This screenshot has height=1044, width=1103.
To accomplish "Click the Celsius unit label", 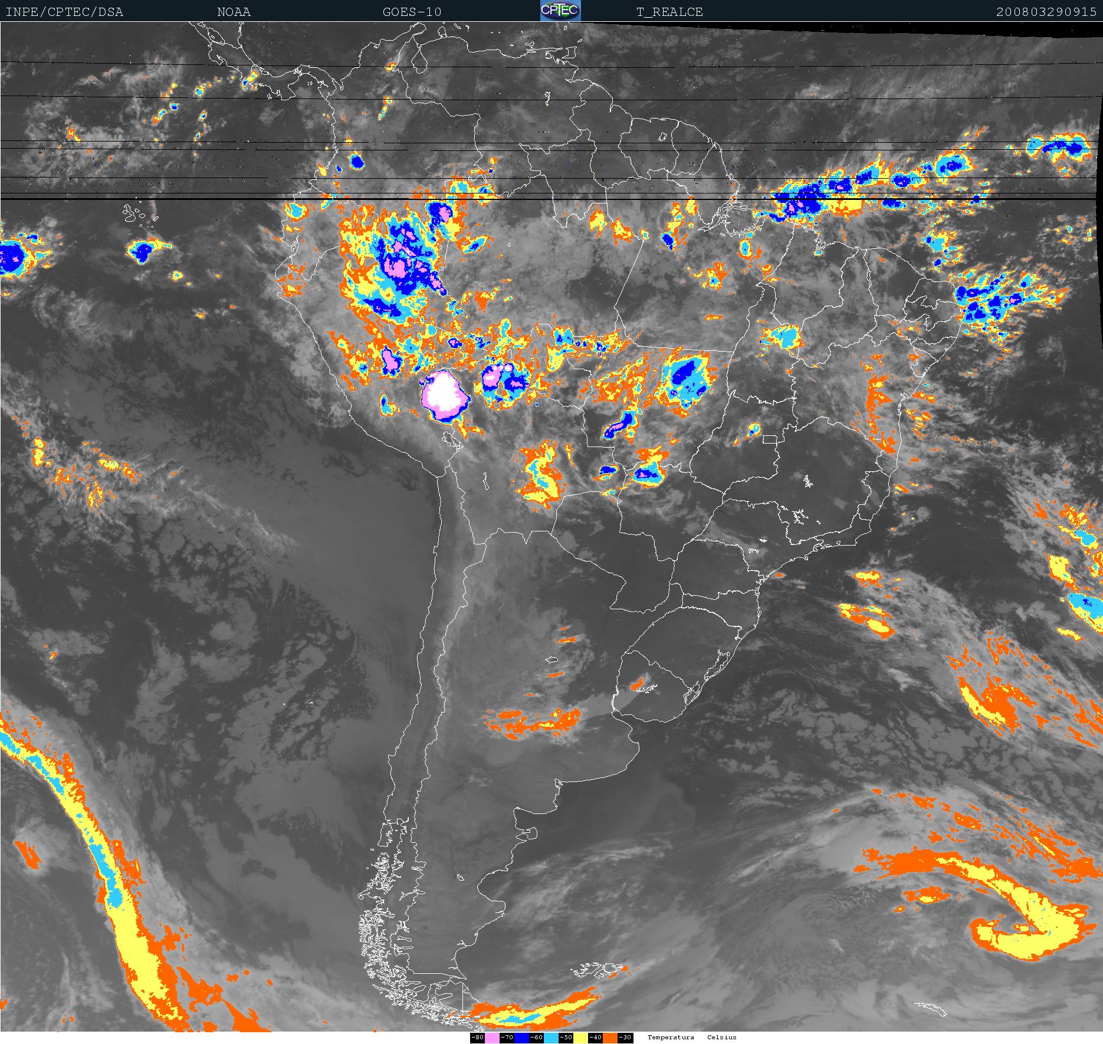I will 722,1038.
